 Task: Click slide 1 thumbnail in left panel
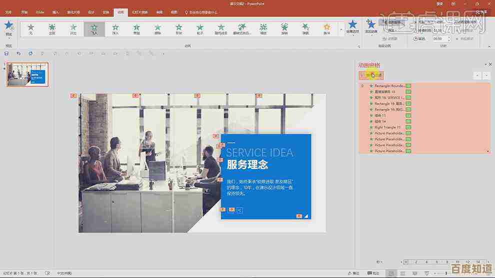27,74
